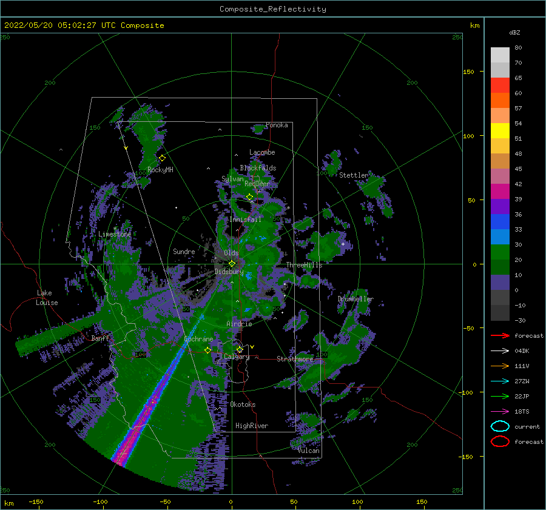Image resolution: width=546 pixels, height=510 pixels.
Task: Click the 33 dBZ blue color swatch
Action: [x=500, y=237]
